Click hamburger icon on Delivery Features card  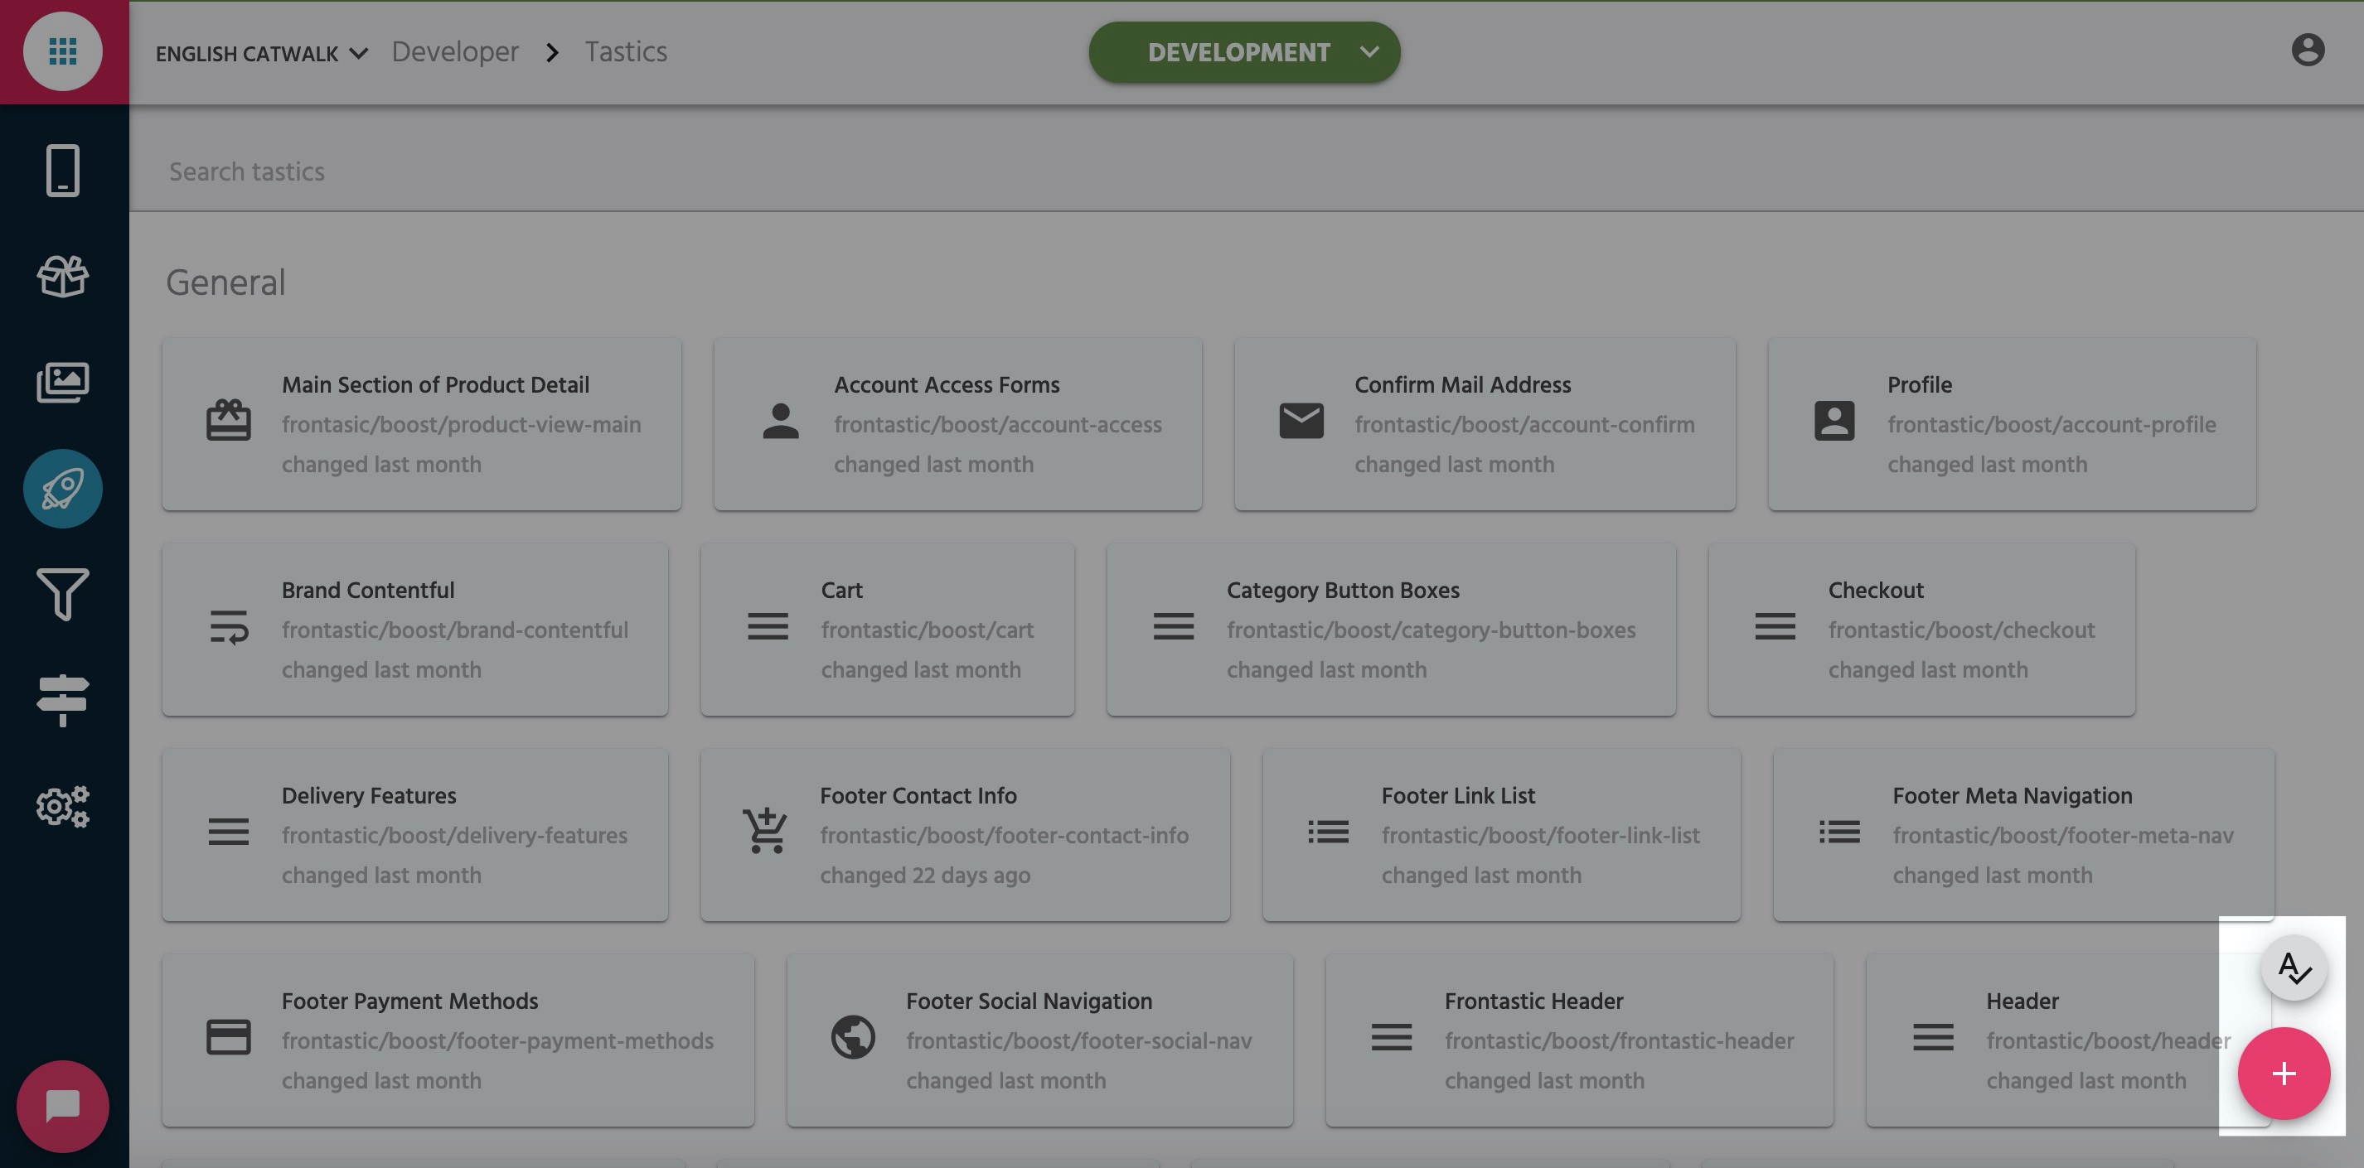[x=229, y=832]
